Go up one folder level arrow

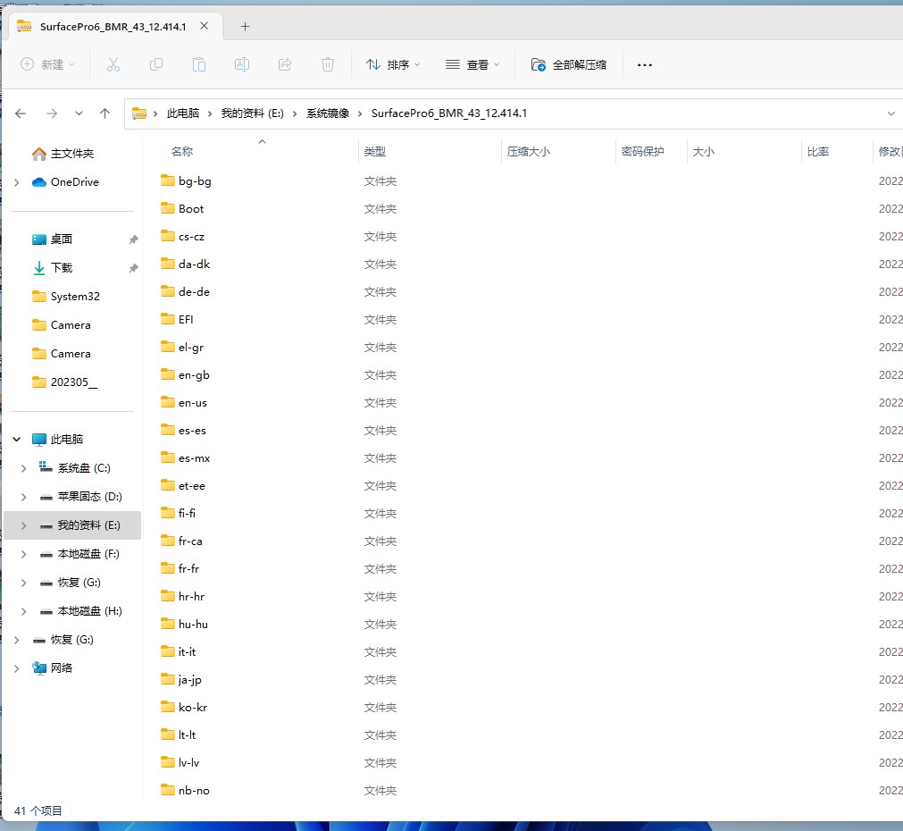pyautogui.click(x=105, y=113)
